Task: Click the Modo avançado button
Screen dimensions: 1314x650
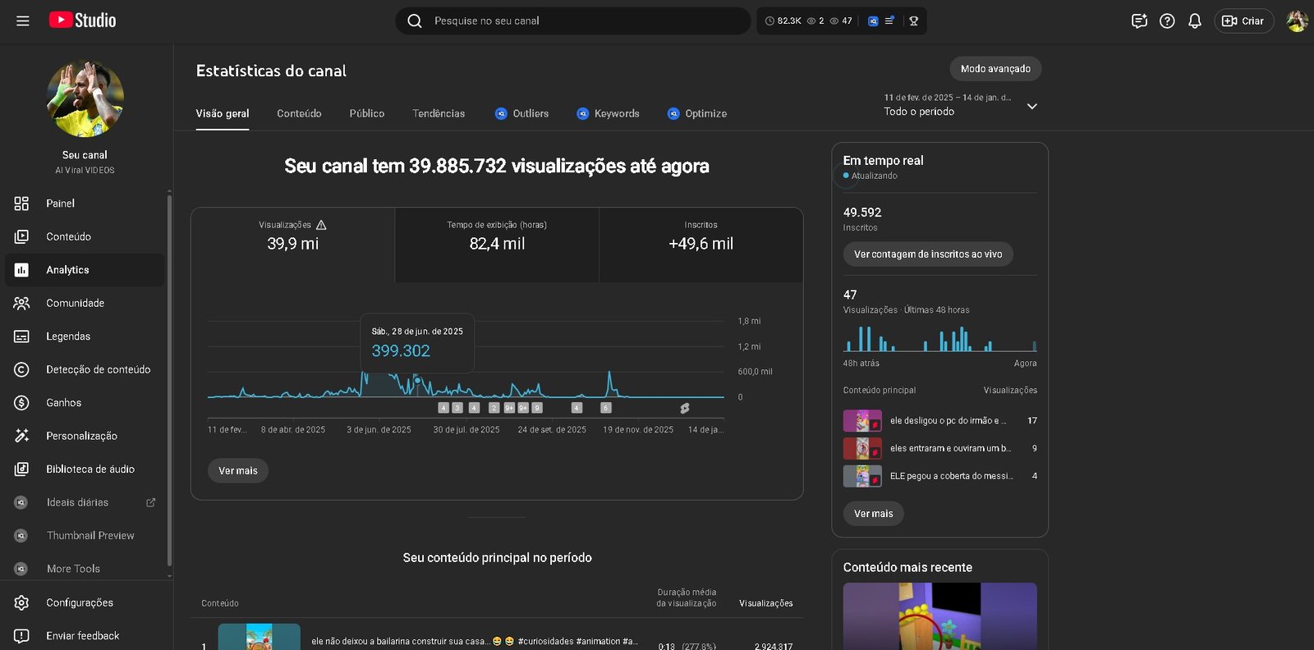Action: 995,69
